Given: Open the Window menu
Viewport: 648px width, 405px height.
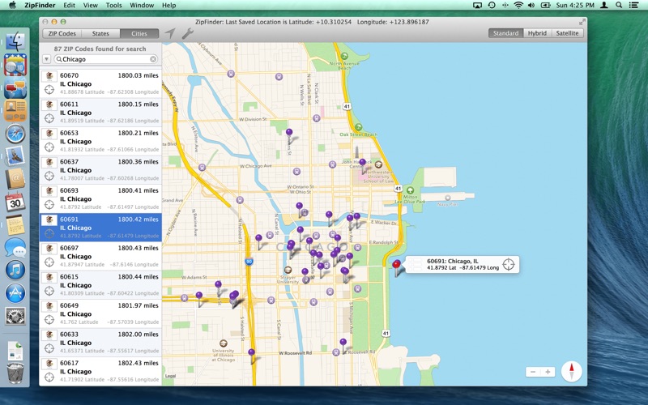Looking at the screenshot, I should [x=142, y=5].
